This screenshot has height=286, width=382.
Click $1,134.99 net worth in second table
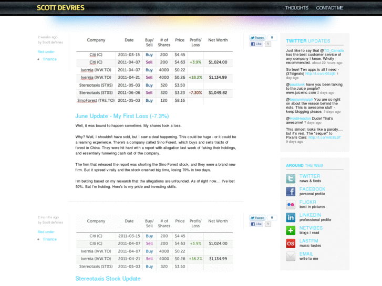pyautogui.click(x=218, y=259)
